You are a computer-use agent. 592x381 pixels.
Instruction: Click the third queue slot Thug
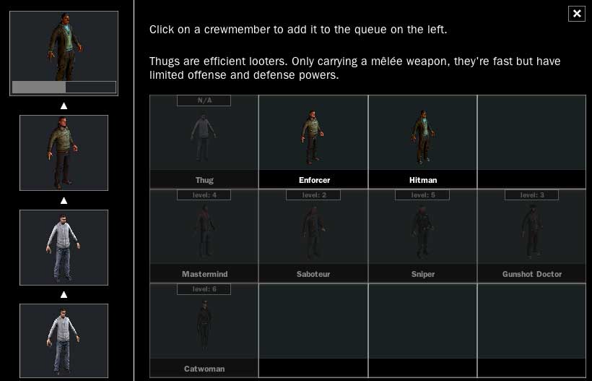(64, 247)
